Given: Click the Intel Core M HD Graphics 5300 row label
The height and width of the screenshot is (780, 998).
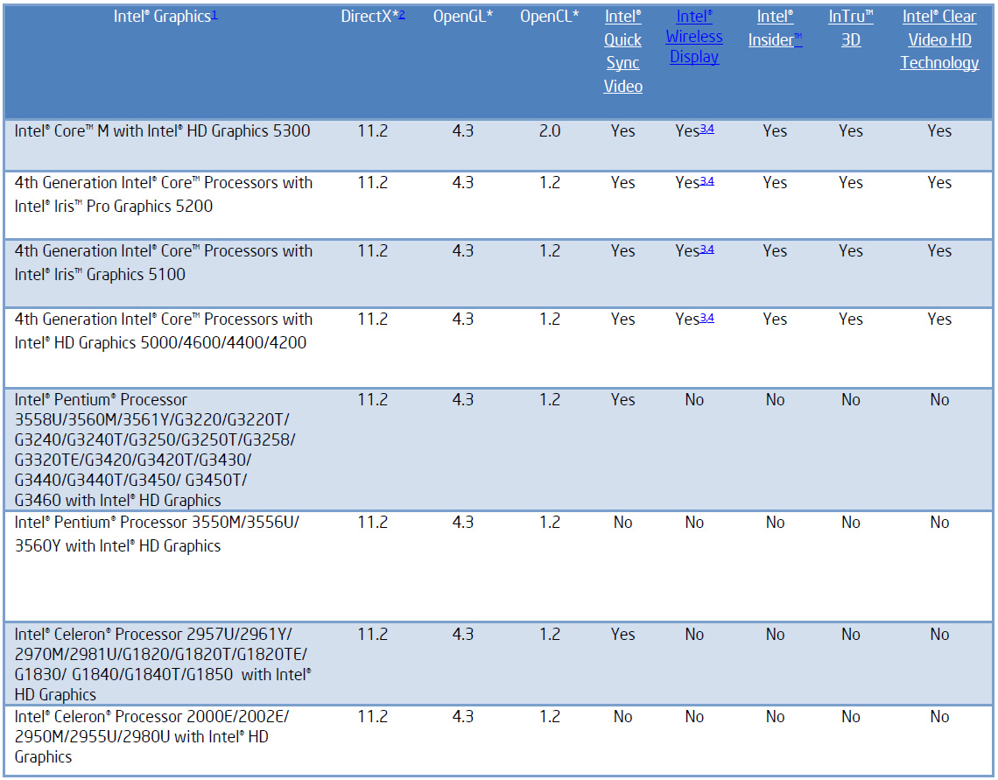Looking at the screenshot, I should (162, 131).
